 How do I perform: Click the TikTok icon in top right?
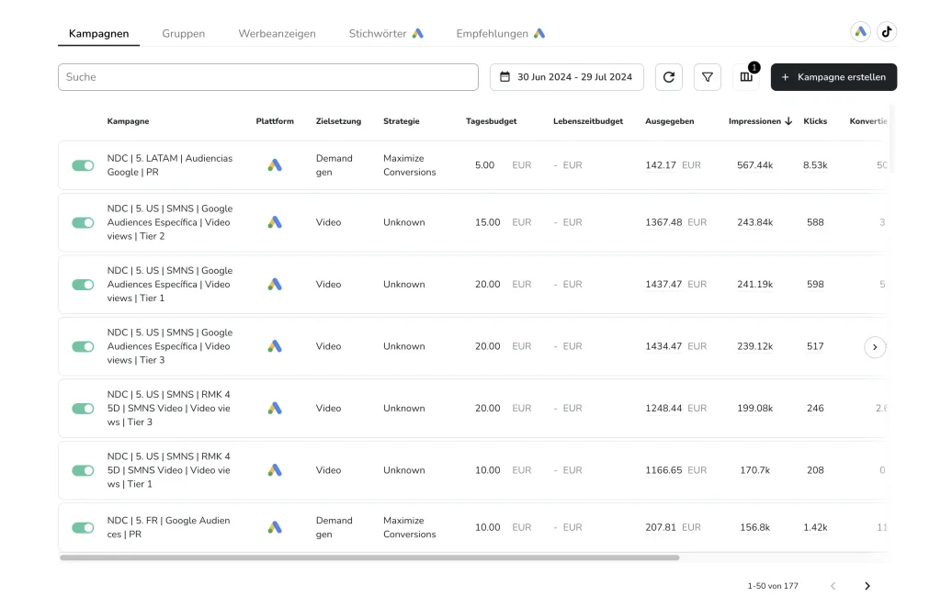[x=886, y=31]
